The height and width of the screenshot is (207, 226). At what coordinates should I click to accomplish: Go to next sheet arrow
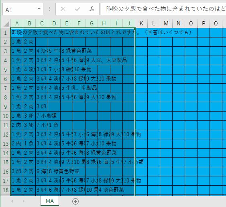[24, 201]
